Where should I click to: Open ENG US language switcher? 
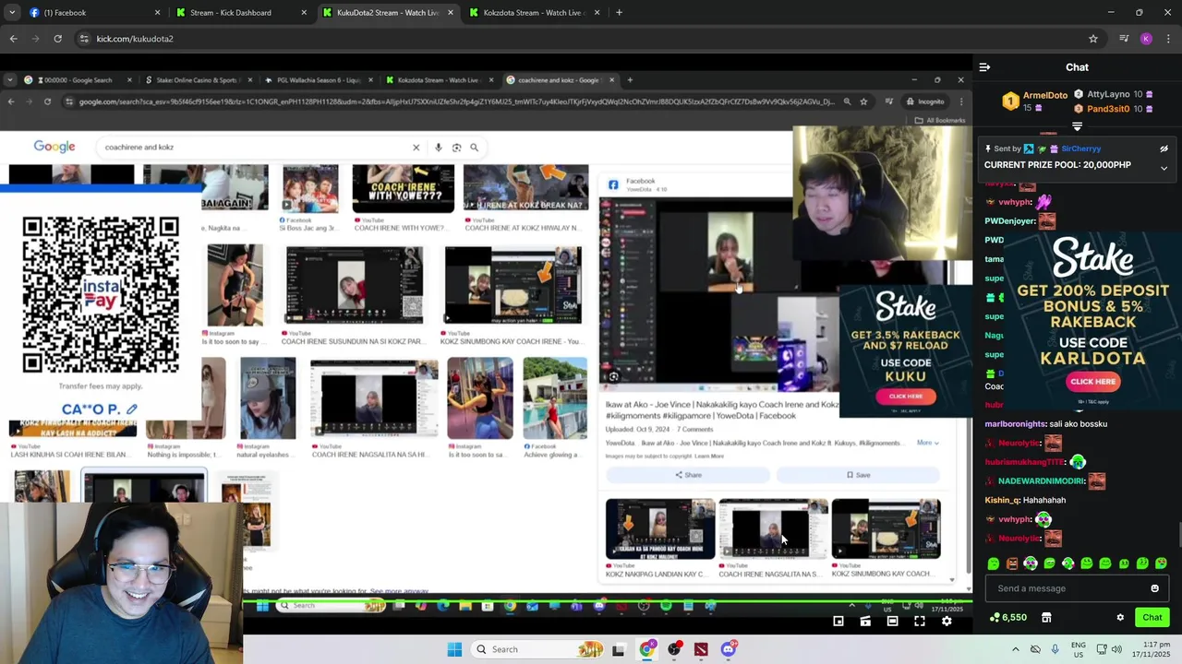click(1078, 649)
